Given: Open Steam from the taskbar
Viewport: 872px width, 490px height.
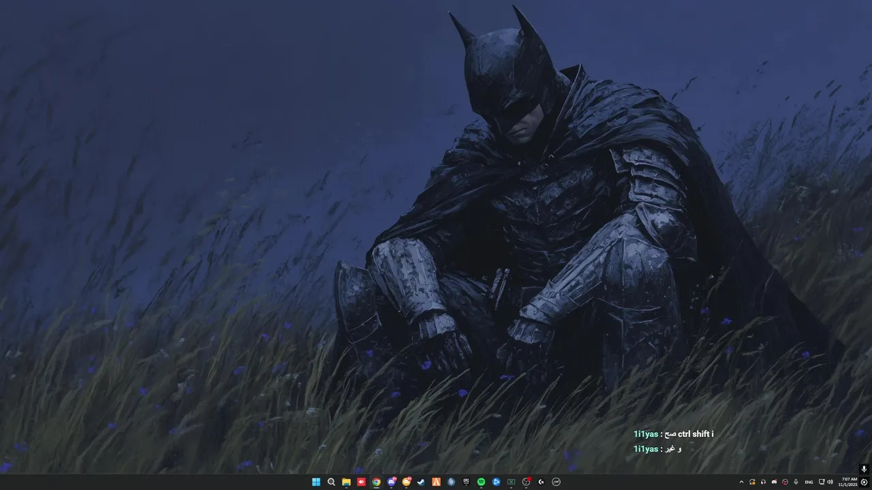Looking at the screenshot, I should click(x=421, y=482).
